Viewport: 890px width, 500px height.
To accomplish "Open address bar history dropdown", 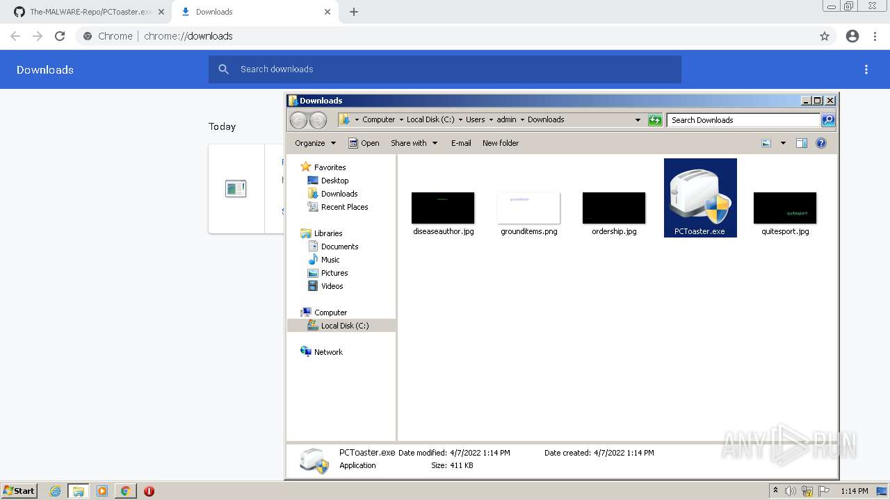I will (638, 120).
